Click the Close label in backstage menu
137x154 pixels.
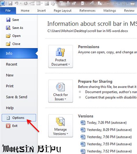point(16,44)
